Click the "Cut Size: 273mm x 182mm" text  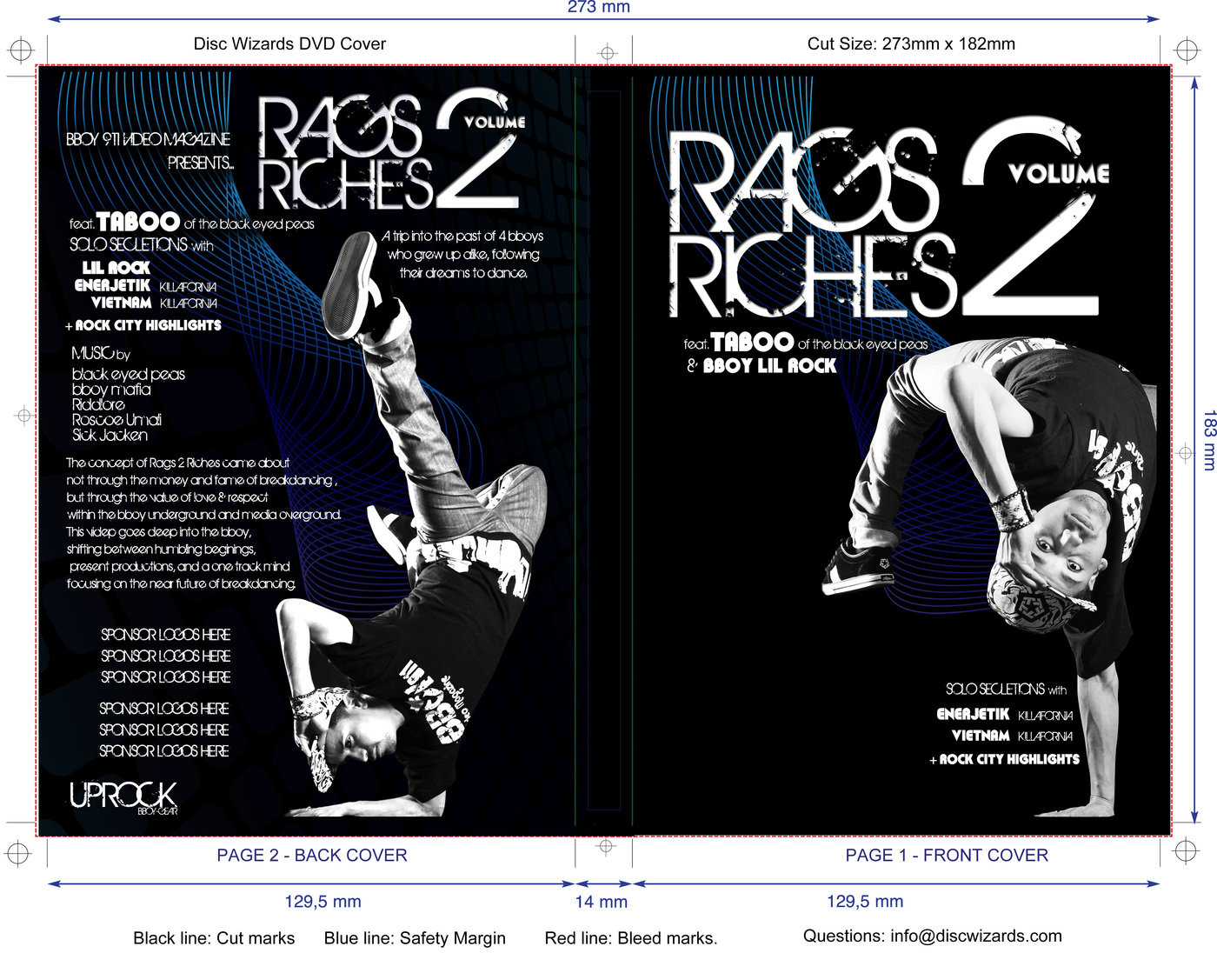click(911, 43)
